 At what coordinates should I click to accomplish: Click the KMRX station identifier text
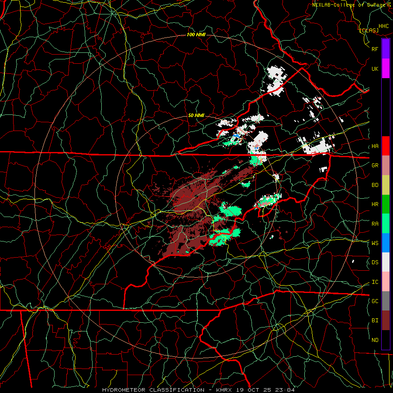[x=224, y=390]
